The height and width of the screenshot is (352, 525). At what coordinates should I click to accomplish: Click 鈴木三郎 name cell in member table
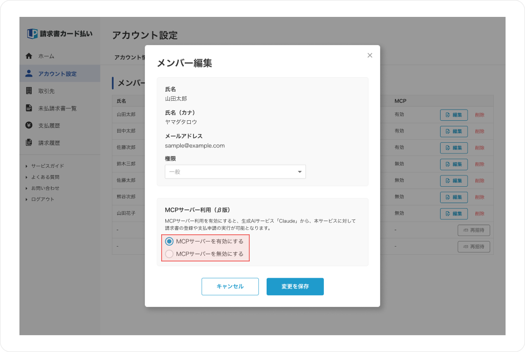click(126, 164)
